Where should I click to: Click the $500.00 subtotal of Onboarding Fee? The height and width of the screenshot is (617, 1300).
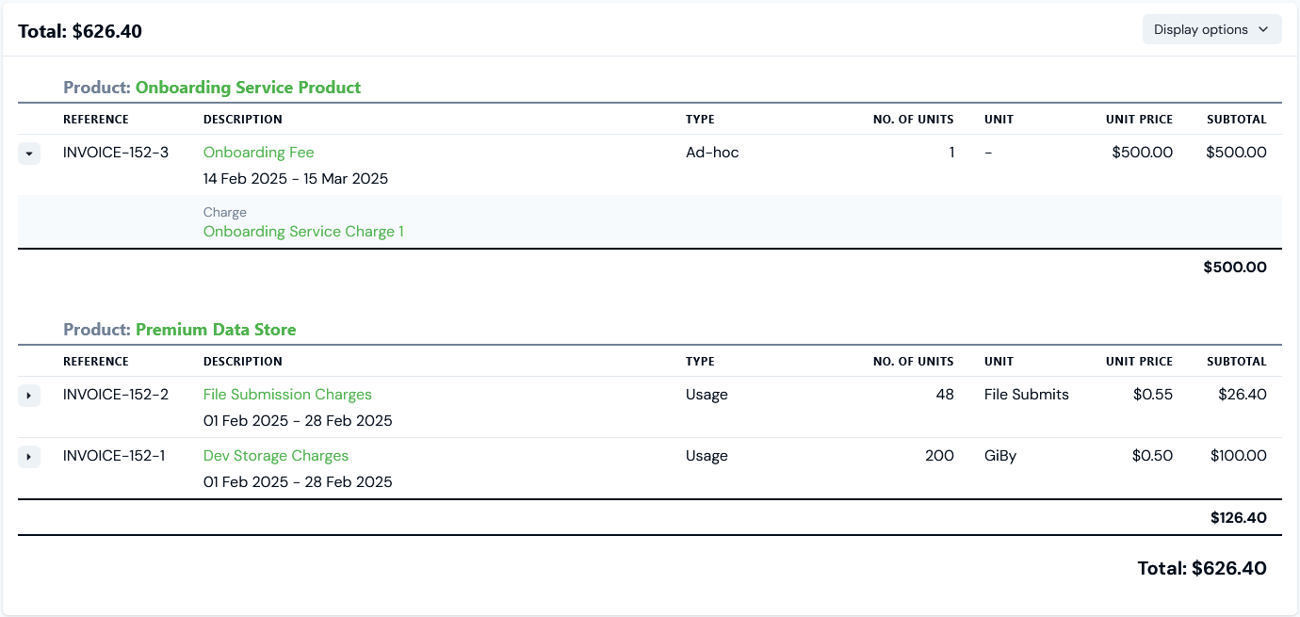pos(1236,153)
